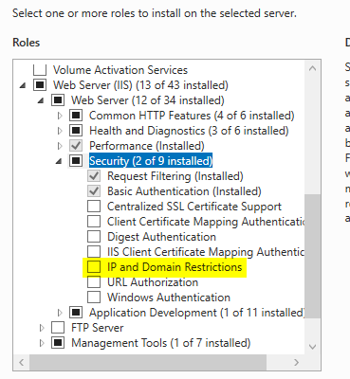Select URL Authorization label
Screen dimensions: 350x379
153,282
